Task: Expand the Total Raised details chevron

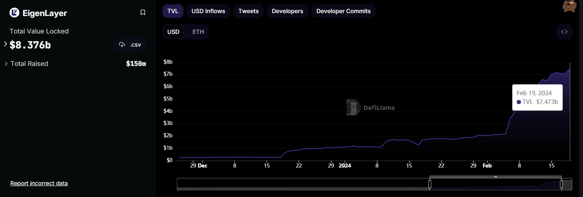Action: click(x=6, y=64)
